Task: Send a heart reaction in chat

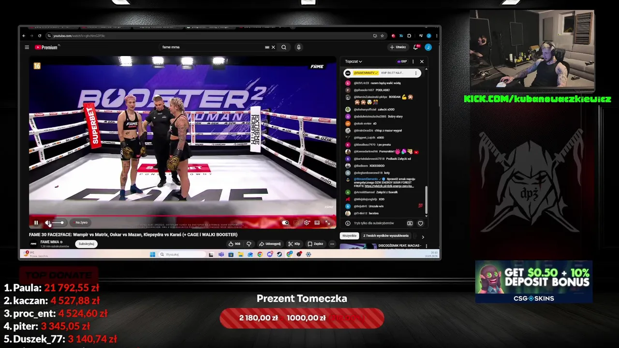Action: (420, 223)
